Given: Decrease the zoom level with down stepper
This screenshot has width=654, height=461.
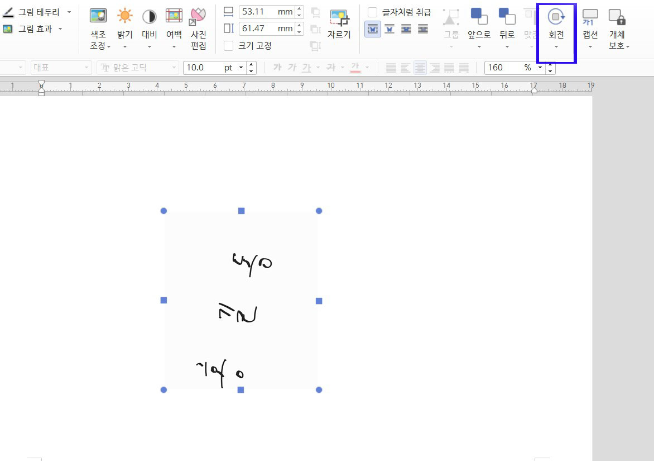Looking at the screenshot, I should (x=550, y=71).
